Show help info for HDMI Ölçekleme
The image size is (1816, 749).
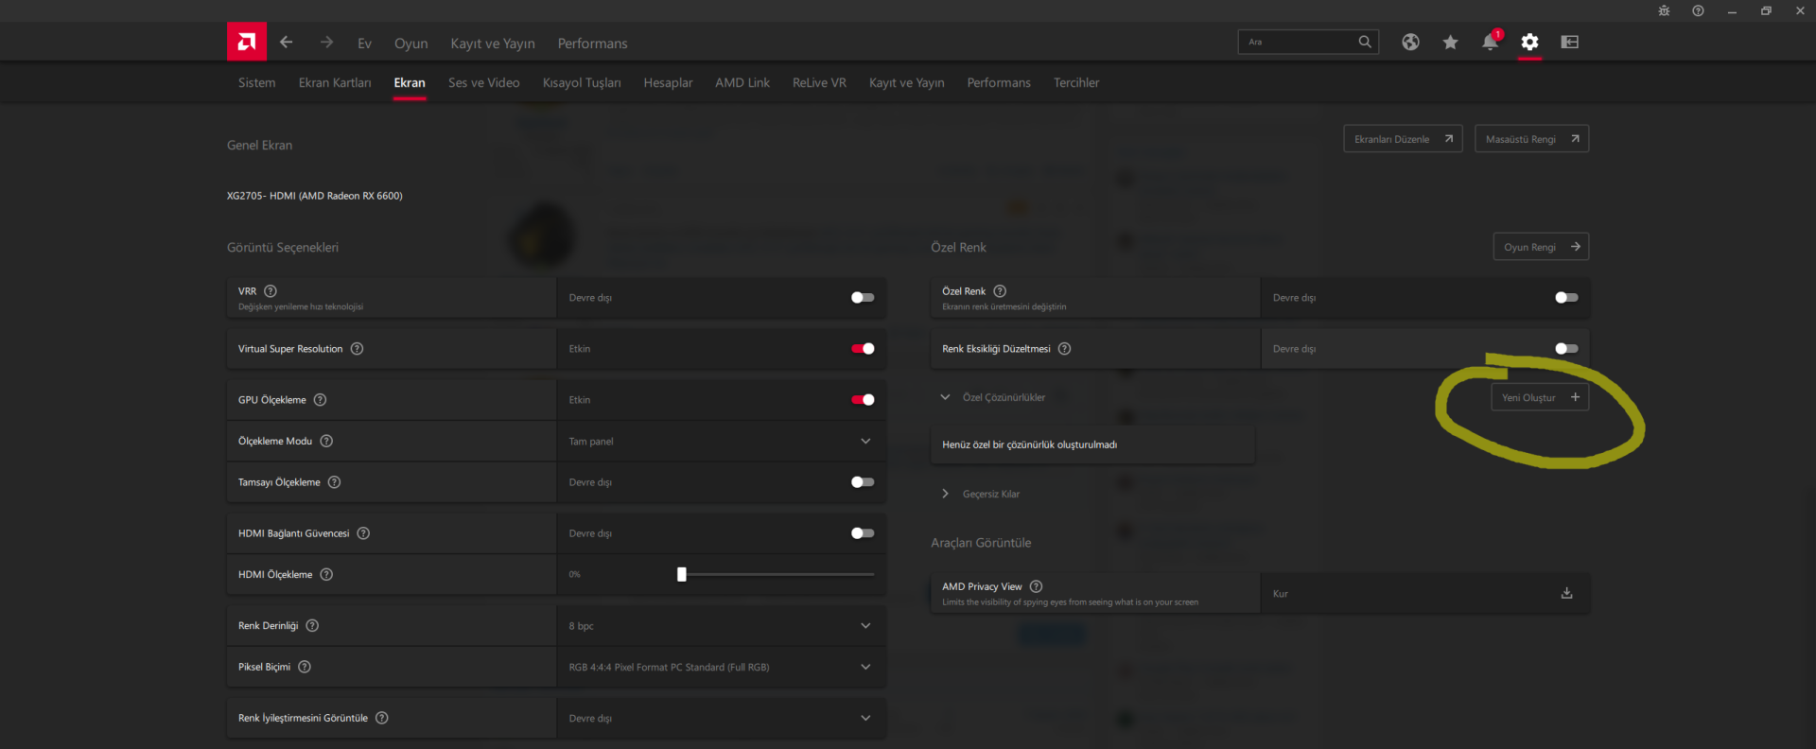(x=326, y=575)
